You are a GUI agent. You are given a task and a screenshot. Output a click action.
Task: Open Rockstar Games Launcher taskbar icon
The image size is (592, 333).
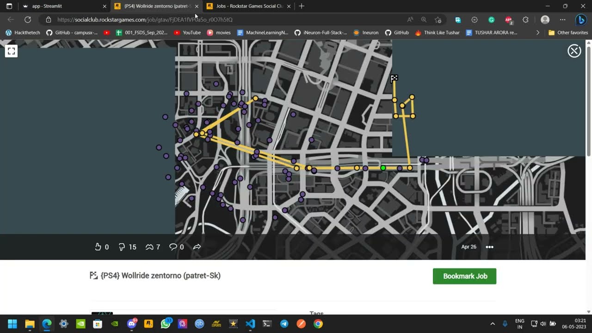pyautogui.click(x=148, y=324)
